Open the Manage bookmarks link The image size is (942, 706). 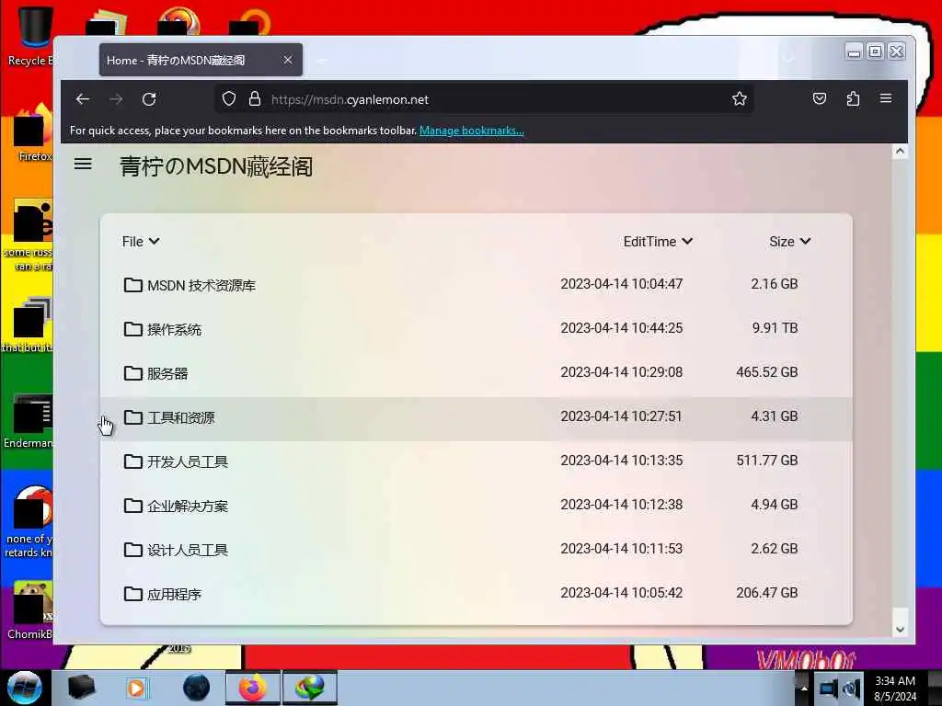[472, 131]
